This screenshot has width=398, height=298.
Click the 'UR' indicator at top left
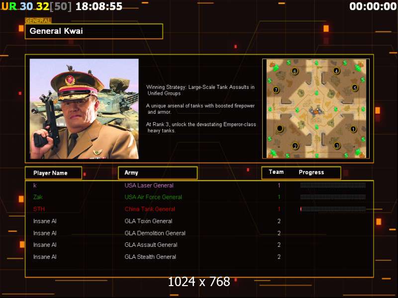9,6
